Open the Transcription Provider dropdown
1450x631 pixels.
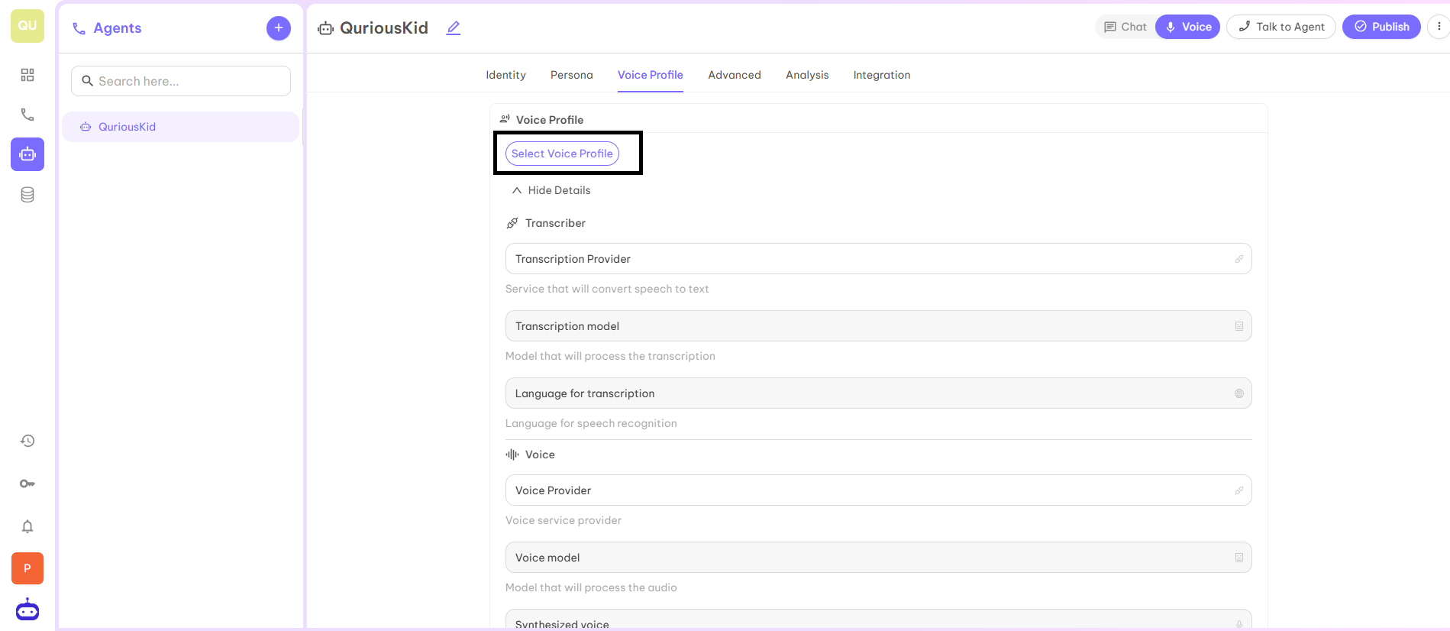click(x=878, y=259)
